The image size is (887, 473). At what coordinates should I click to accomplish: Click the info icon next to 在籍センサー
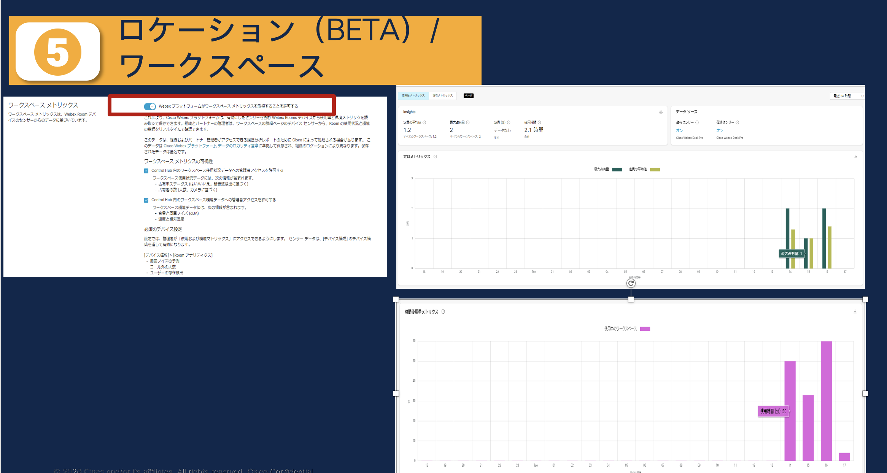point(738,122)
